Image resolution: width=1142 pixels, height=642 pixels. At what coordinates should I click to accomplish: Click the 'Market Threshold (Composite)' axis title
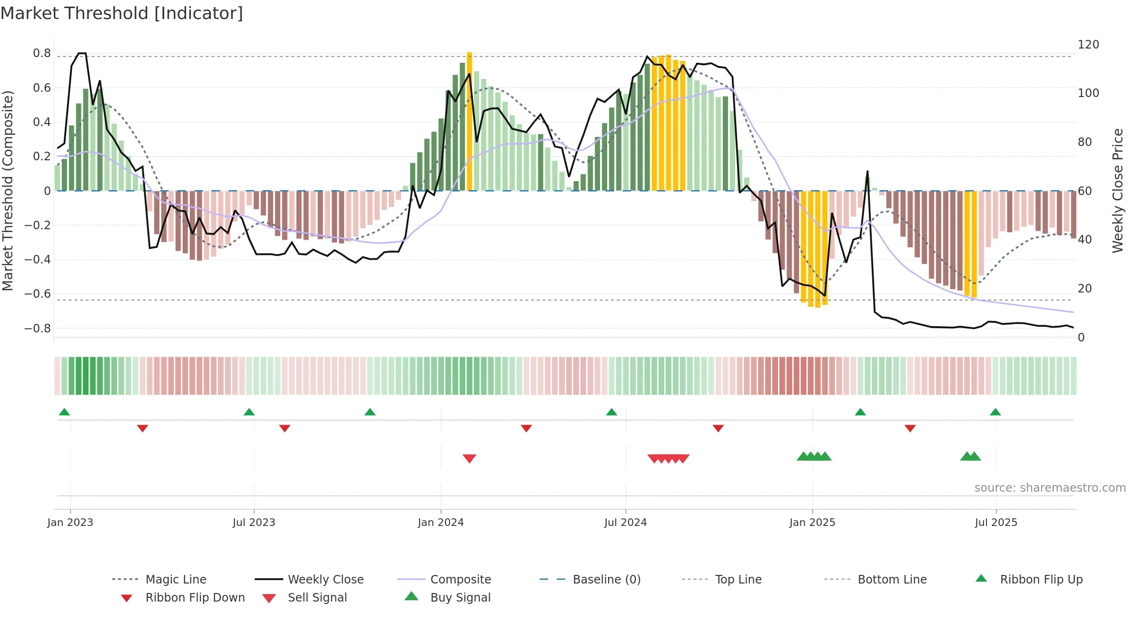point(8,191)
